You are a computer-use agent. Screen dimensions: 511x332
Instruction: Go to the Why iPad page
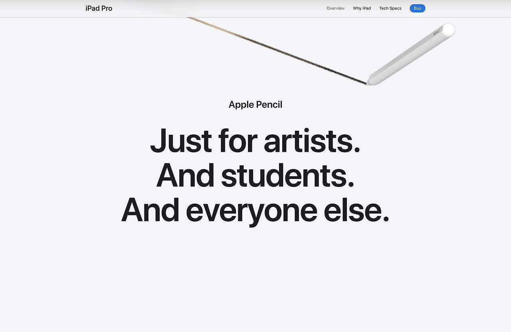point(362,8)
